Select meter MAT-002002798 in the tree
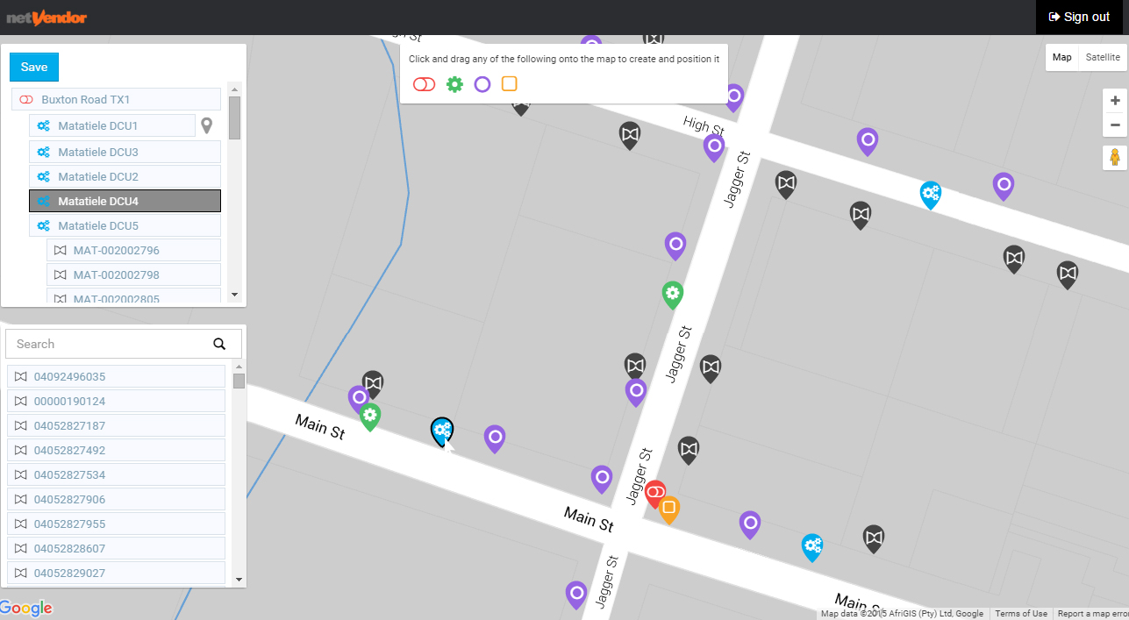The width and height of the screenshot is (1129, 620). pos(133,275)
